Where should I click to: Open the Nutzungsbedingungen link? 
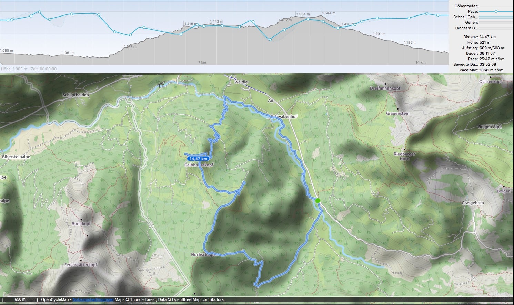click(93, 299)
